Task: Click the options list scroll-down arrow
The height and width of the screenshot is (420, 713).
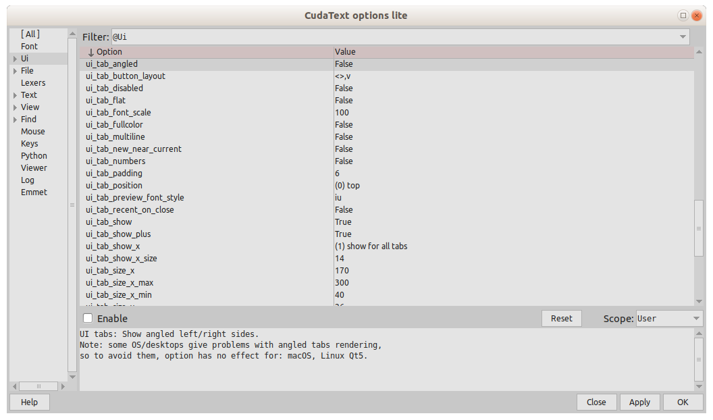Action: click(699, 301)
